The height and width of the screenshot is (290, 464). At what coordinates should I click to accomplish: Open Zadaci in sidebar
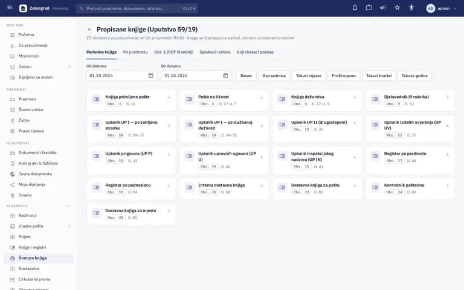(x=39, y=67)
